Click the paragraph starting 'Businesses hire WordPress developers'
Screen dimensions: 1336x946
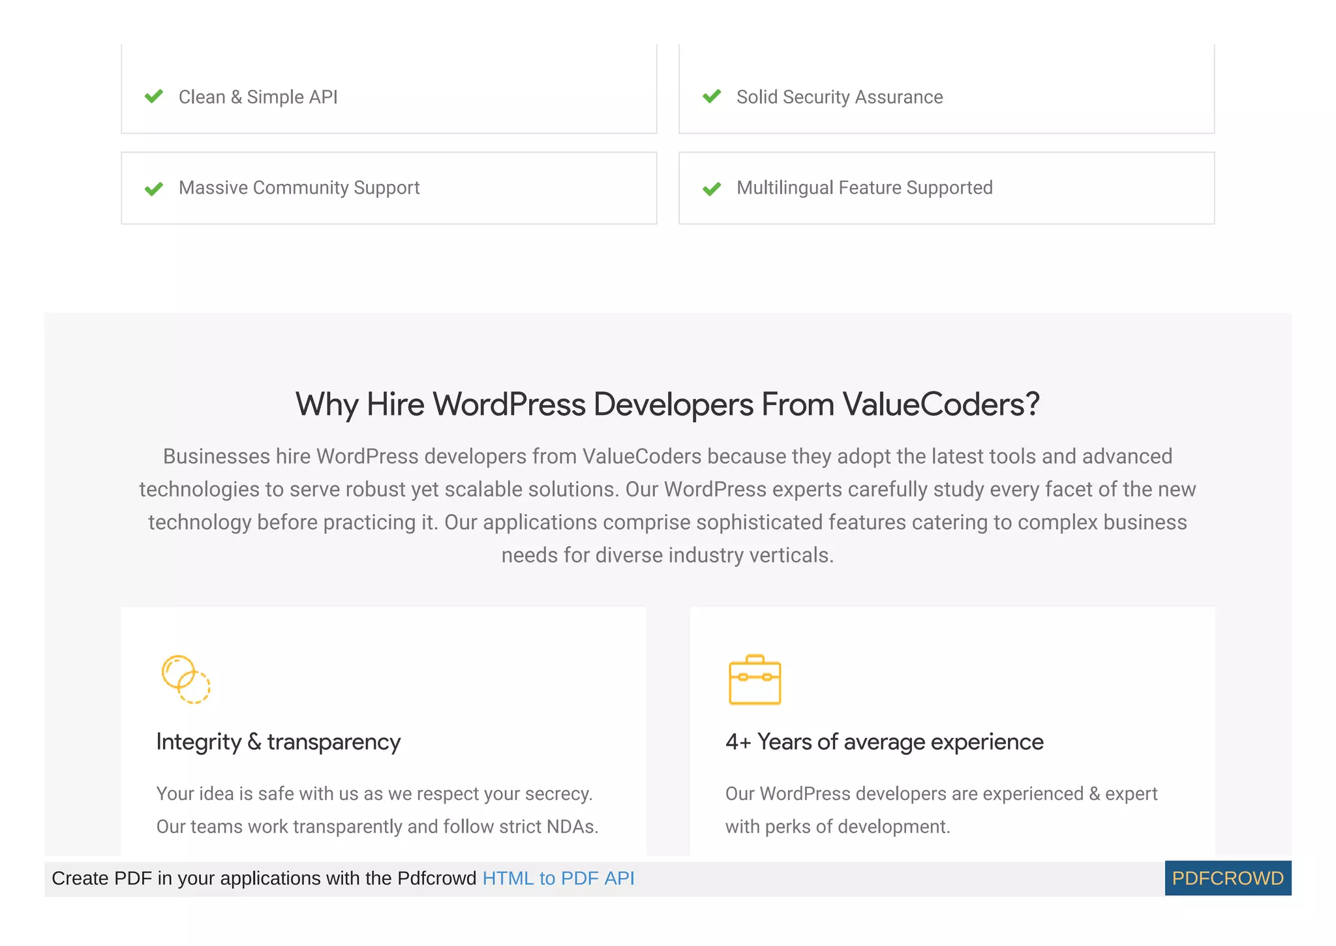[667, 506]
